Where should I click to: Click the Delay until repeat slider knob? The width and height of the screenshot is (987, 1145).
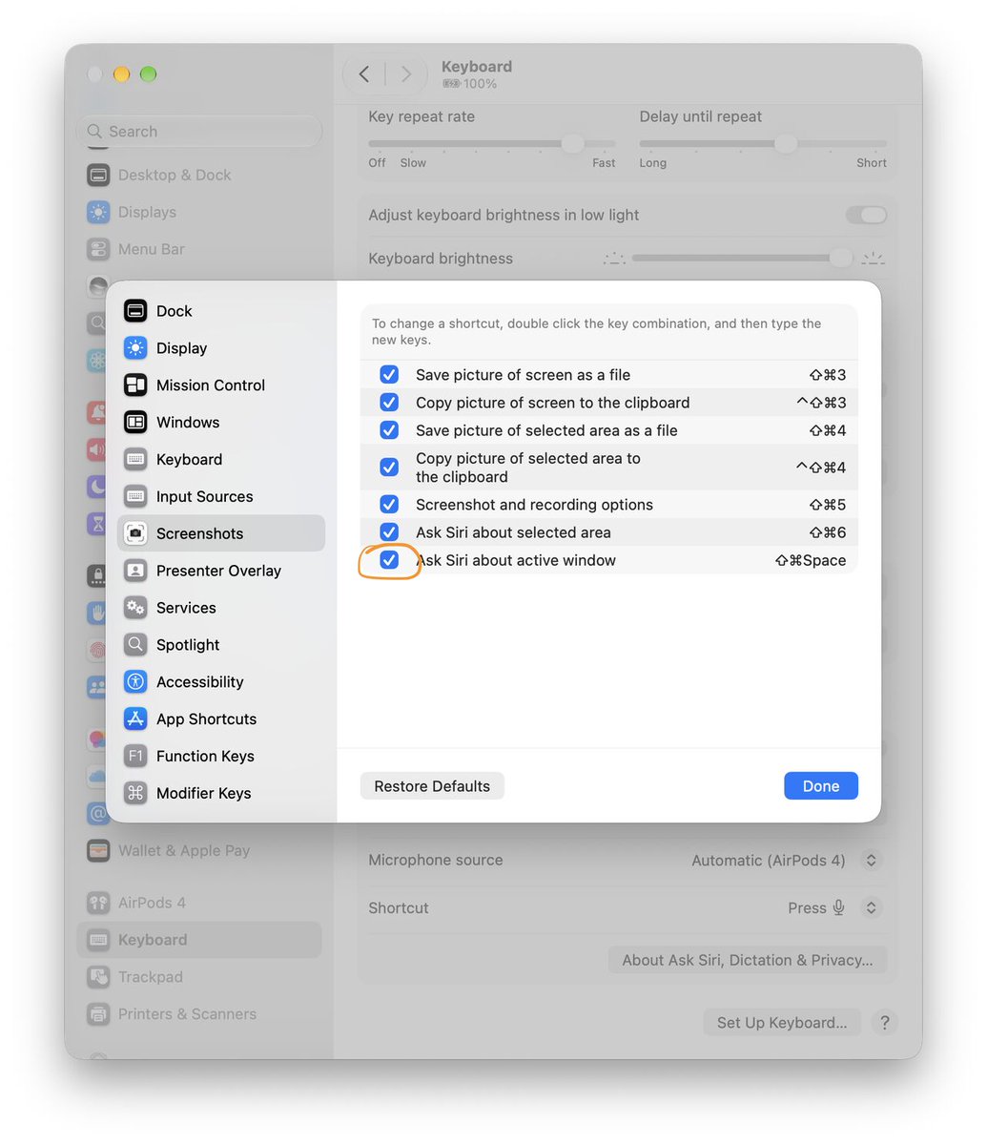pyautogui.click(x=786, y=144)
